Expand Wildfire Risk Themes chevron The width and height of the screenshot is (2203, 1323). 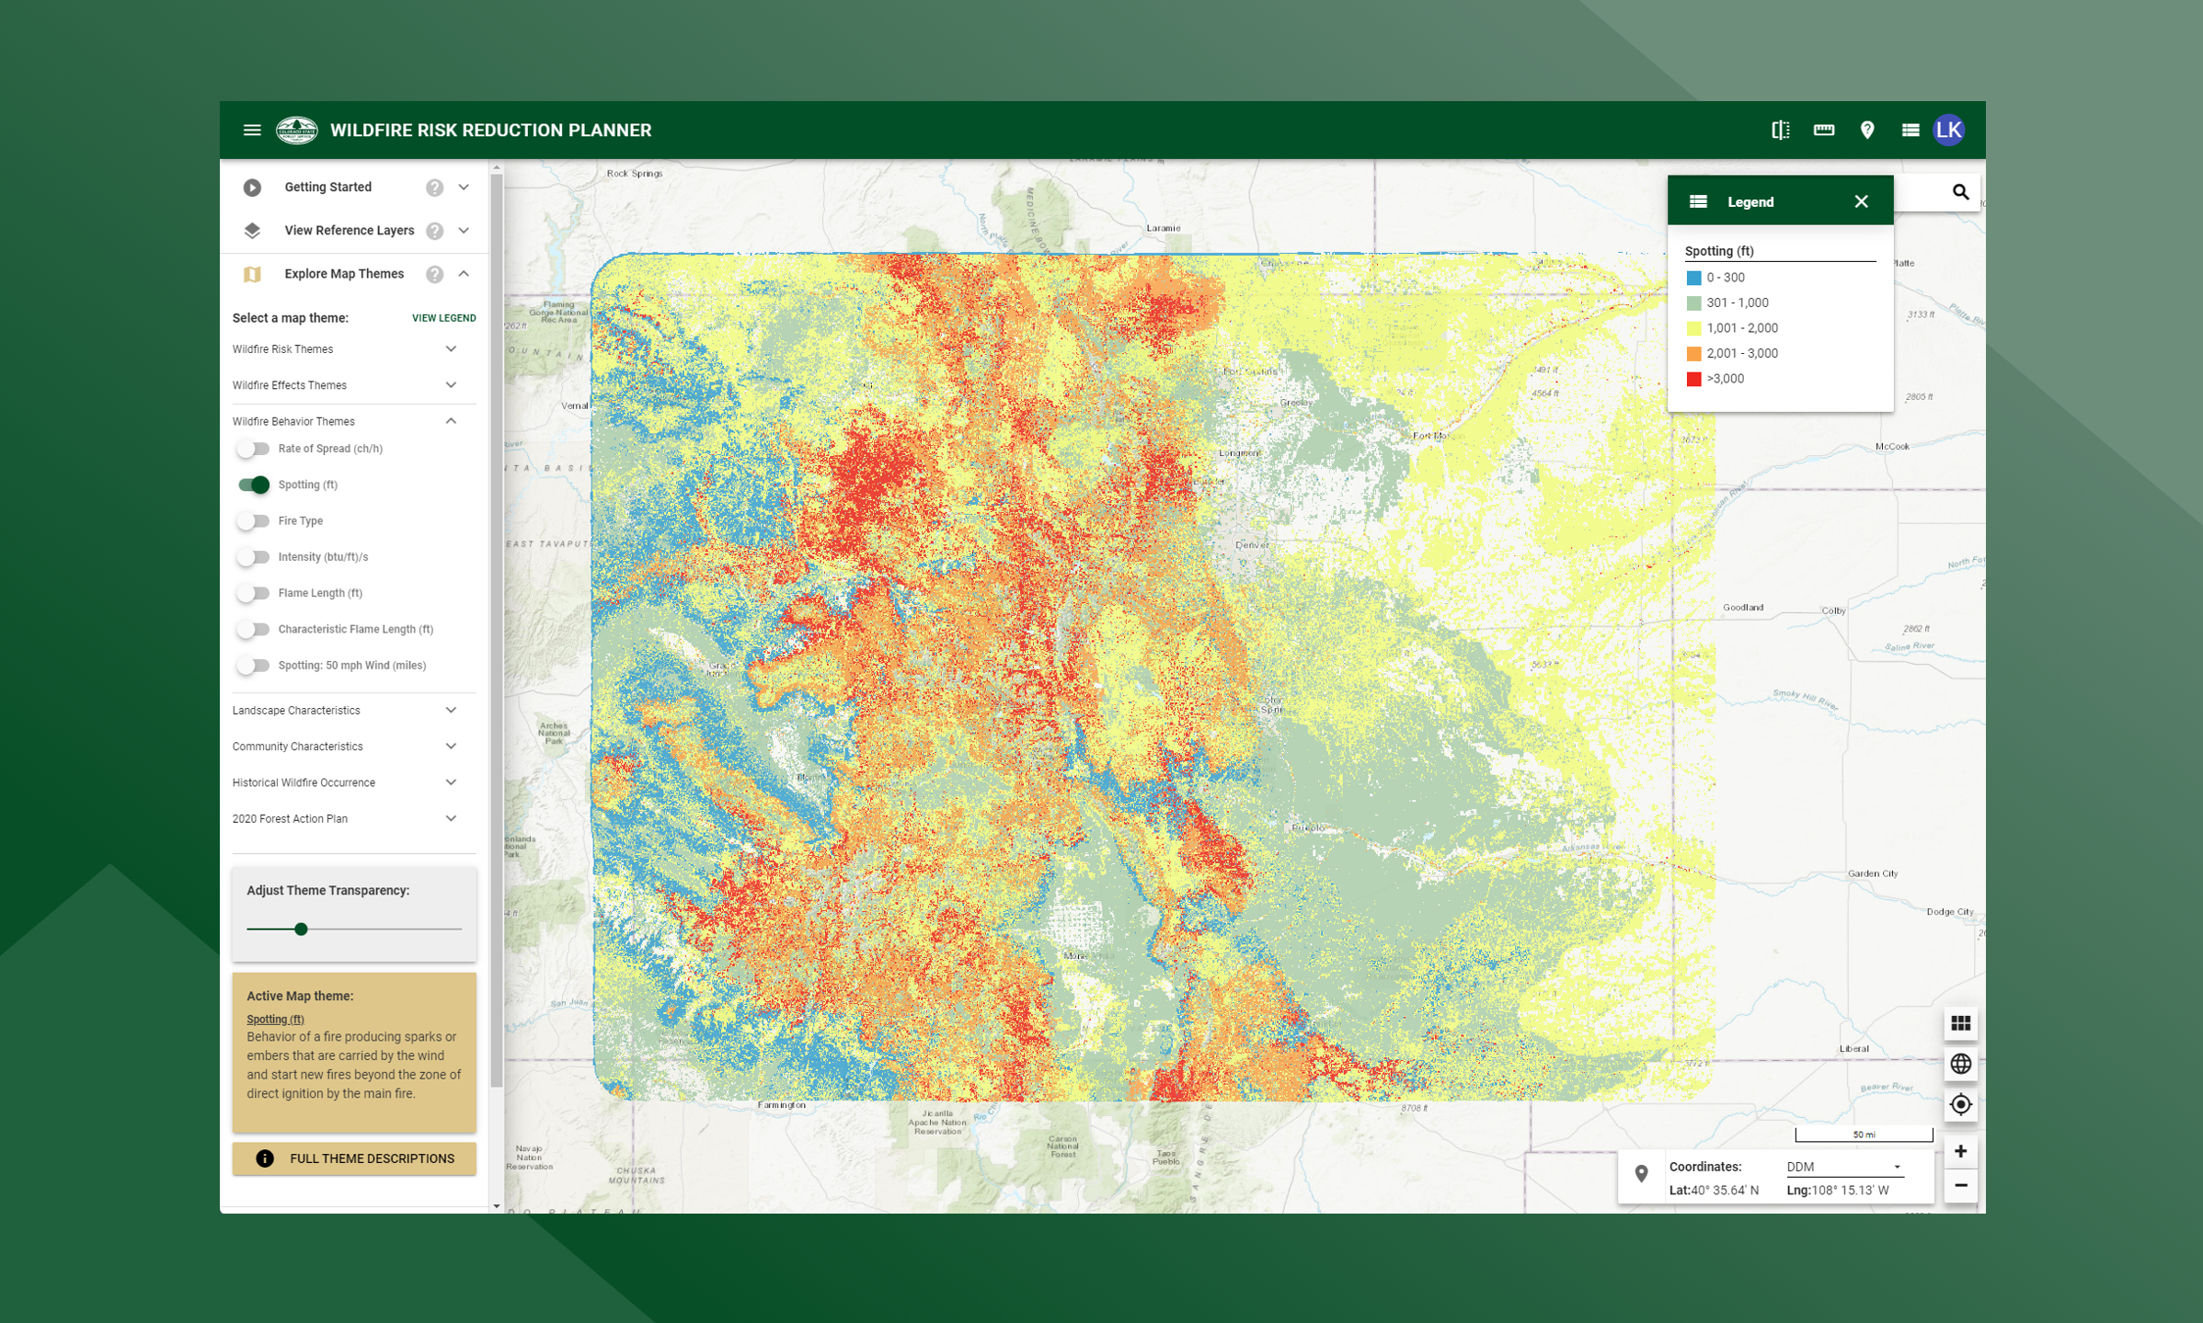pyautogui.click(x=451, y=349)
